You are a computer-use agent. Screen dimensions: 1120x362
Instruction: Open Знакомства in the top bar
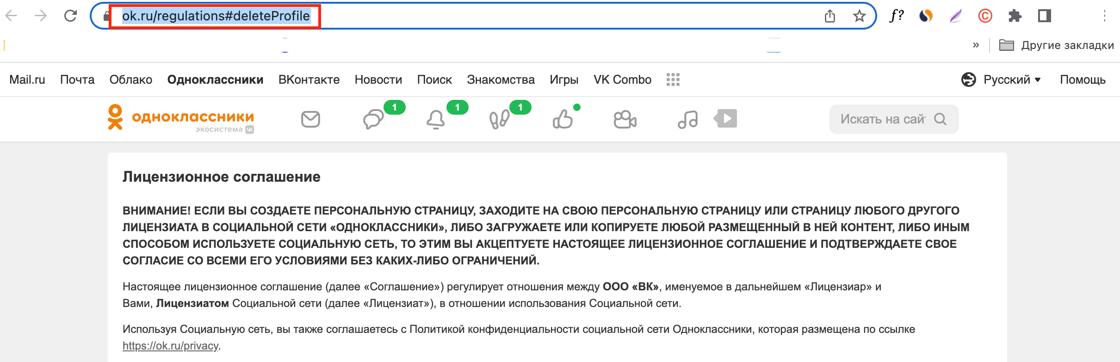[x=501, y=80]
